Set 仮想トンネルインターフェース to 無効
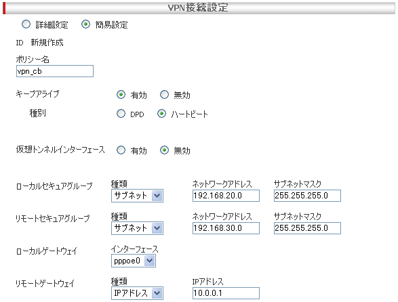This screenshot has height=302, width=398. point(164,150)
